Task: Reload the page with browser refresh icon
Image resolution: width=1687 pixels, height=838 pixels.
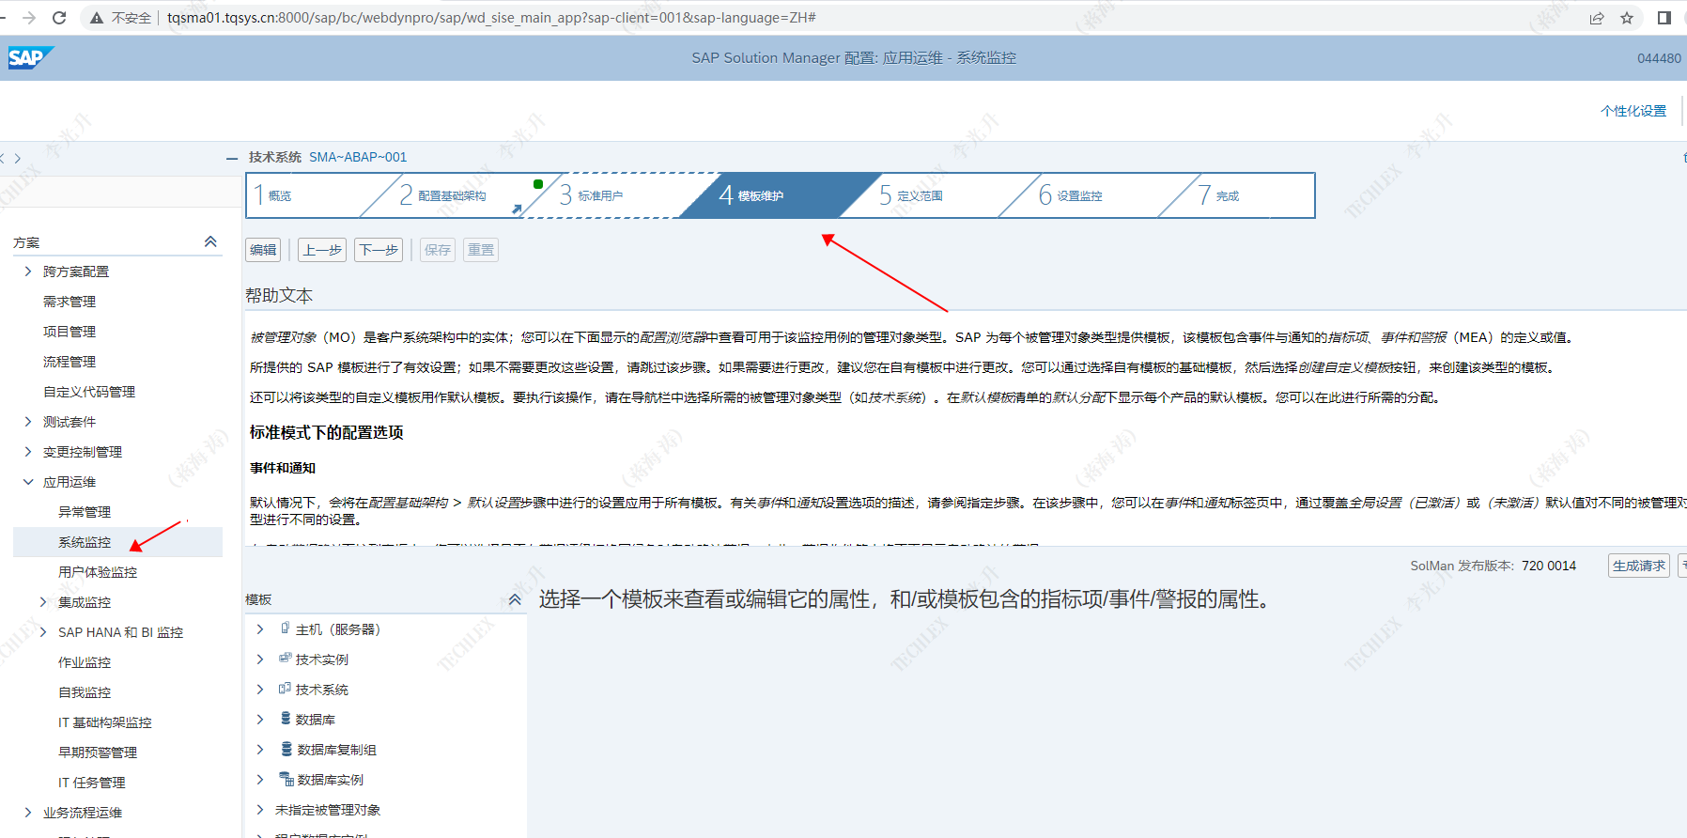Action: (59, 18)
